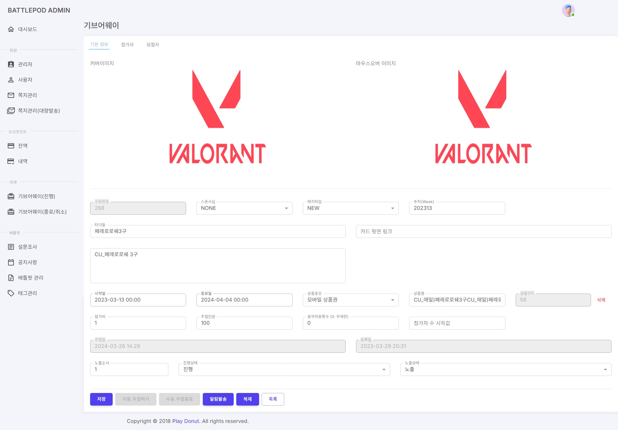Screen dimensions: 618x430
Task: Click the 알림발송 button
Action: (x=218, y=399)
